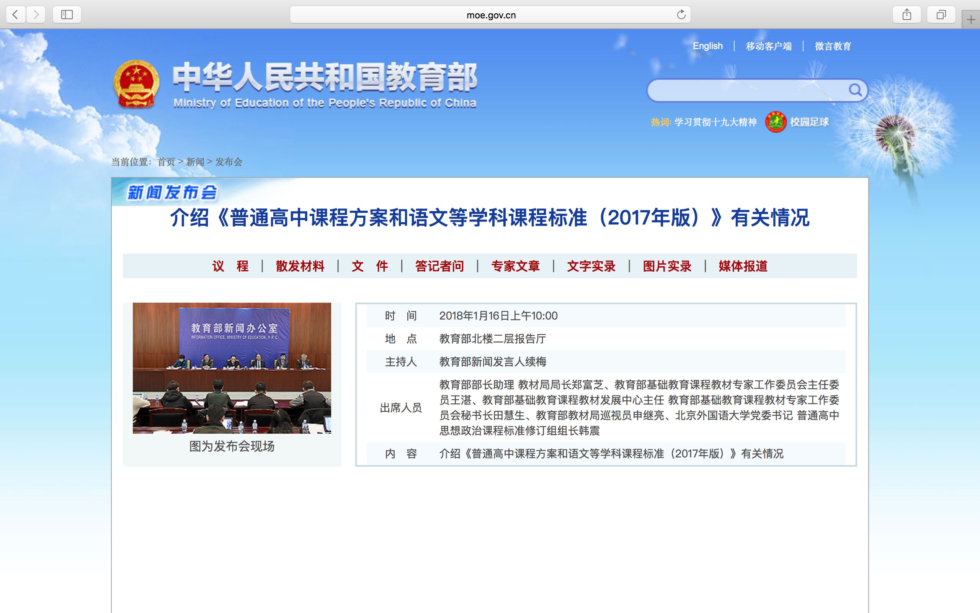
Task: Toggle the Safari sidebar icon
Action: 67,15
